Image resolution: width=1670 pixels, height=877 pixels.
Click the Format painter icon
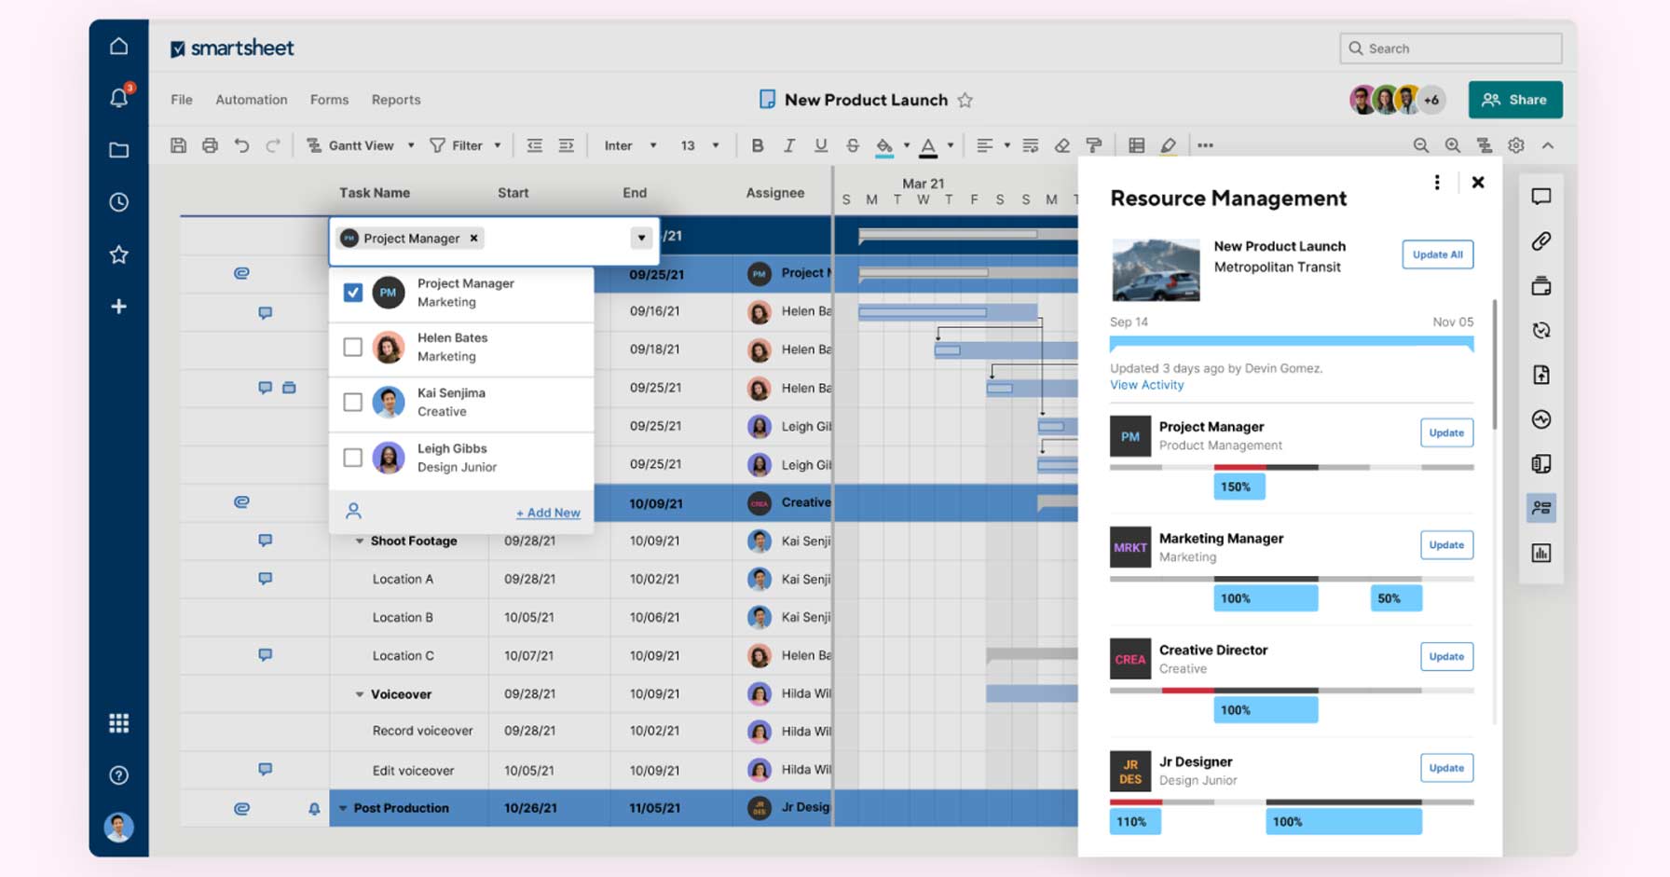tap(1094, 145)
